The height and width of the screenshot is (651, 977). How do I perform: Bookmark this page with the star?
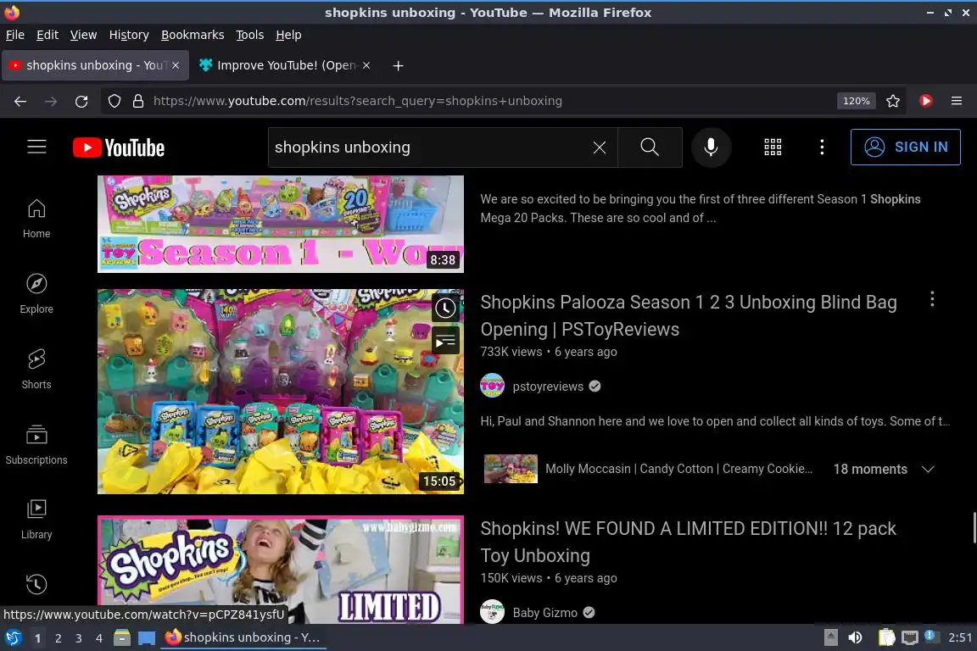(x=893, y=101)
